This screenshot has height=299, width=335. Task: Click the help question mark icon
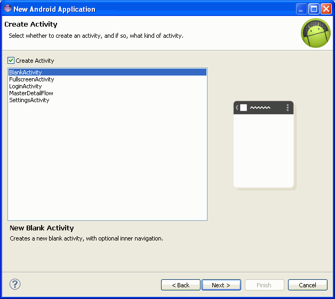(x=15, y=284)
